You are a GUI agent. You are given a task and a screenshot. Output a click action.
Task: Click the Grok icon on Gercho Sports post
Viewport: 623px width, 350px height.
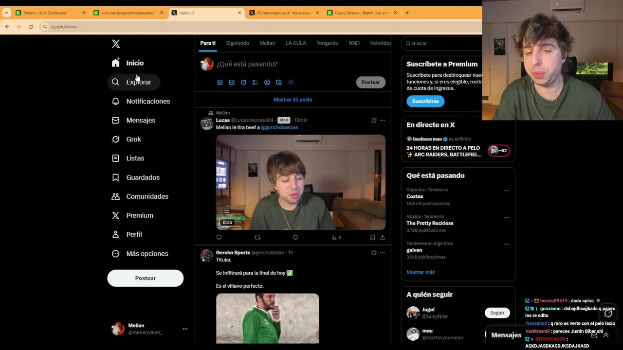point(374,253)
